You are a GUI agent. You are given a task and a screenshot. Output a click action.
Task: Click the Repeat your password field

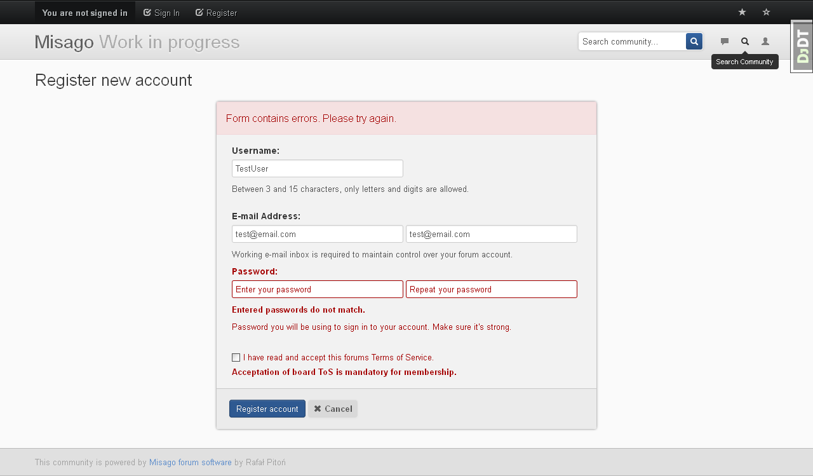pos(491,289)
